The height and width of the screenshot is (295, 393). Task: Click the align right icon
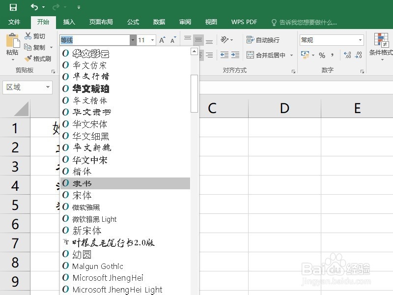209,55
